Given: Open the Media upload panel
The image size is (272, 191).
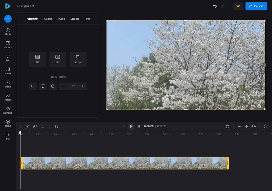Looking at the screenshot, I should tap(8, 32).
